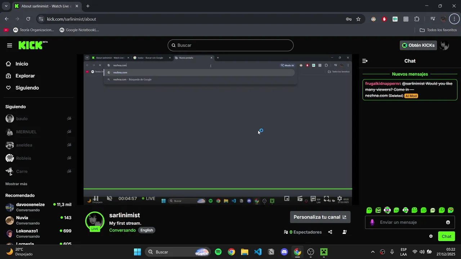Open password manager key icon
The width and height of the screenshot is (461, 259).
(349, 19)
